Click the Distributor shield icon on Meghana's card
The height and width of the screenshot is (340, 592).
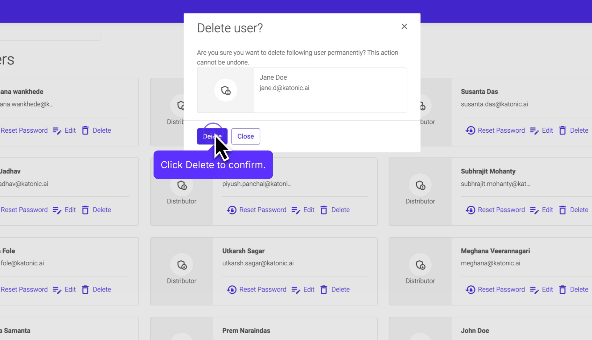pos(420,265)
